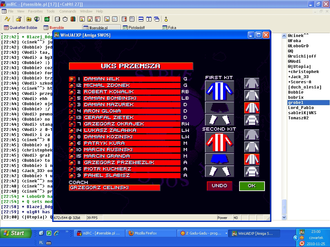
Task: Open the Address Book toolbar icon
Action: tap(57, 19)
